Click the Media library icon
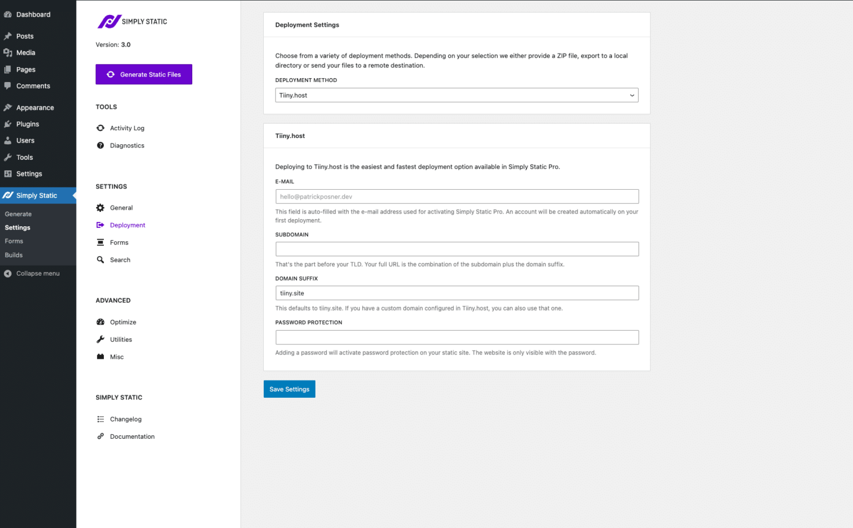 [8, 53]
